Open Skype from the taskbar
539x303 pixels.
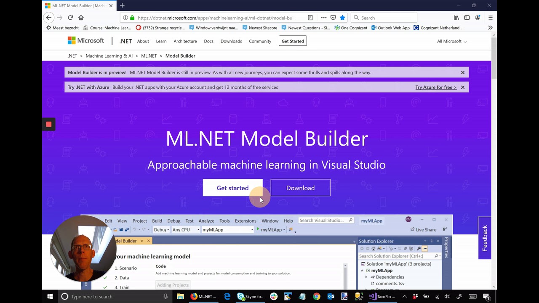click(x=251, y=296)
